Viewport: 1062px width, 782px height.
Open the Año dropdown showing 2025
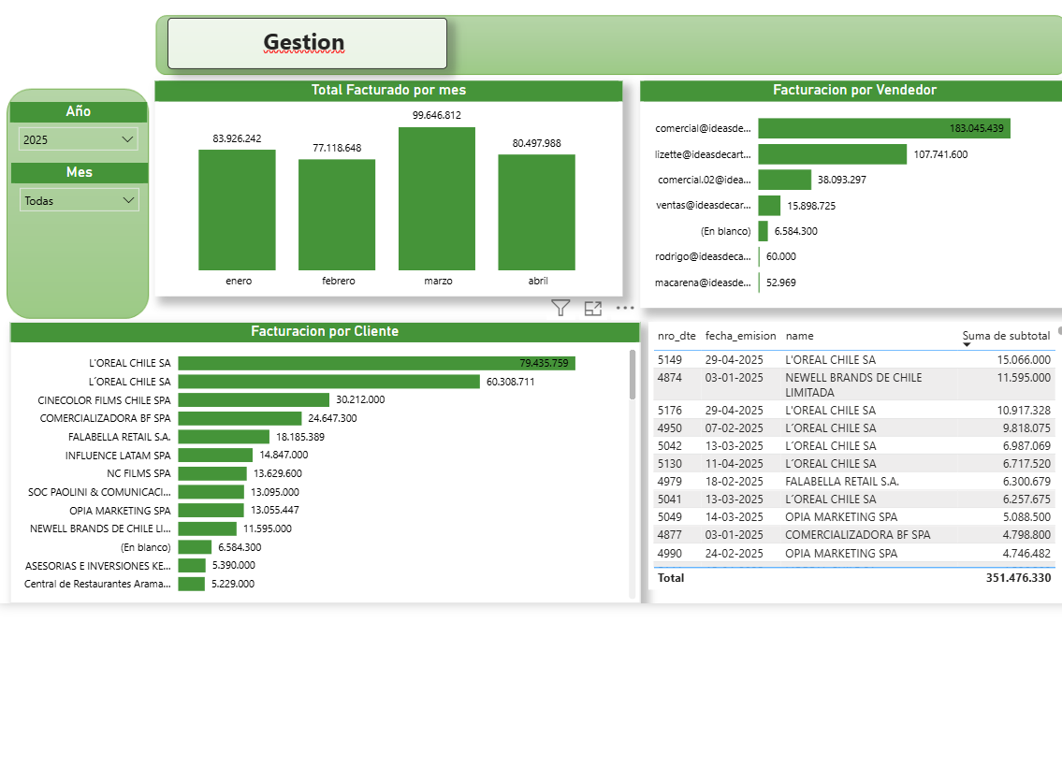[x=78, y=138]
